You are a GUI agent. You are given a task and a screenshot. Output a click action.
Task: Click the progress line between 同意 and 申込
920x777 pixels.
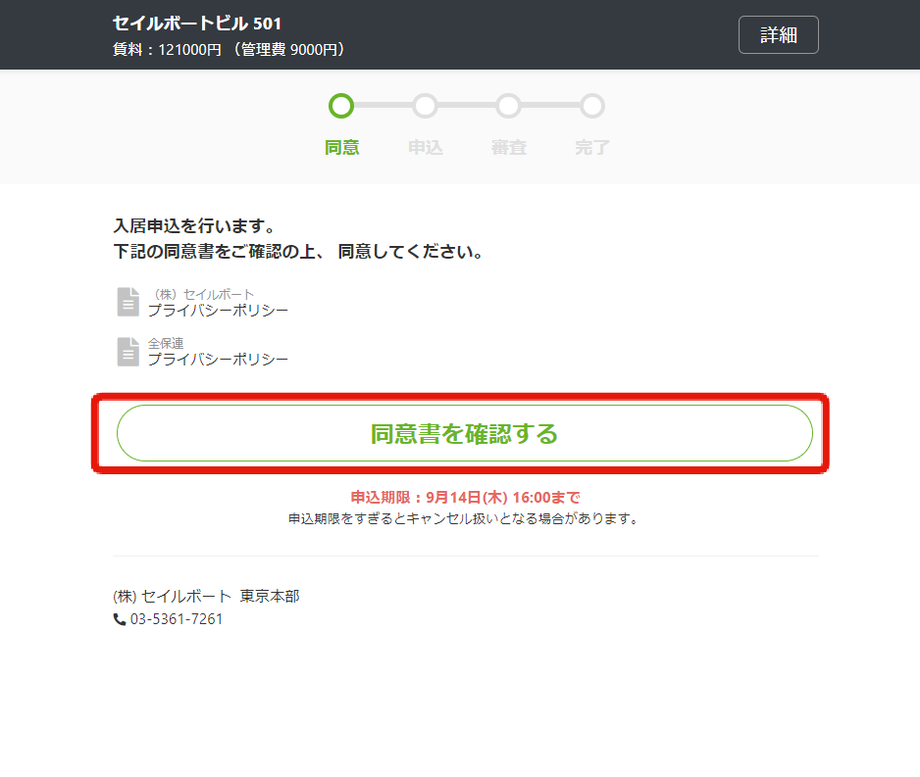[x=383, y=106]
